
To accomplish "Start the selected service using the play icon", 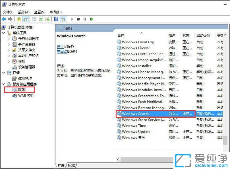I will (x=72, y=19).
